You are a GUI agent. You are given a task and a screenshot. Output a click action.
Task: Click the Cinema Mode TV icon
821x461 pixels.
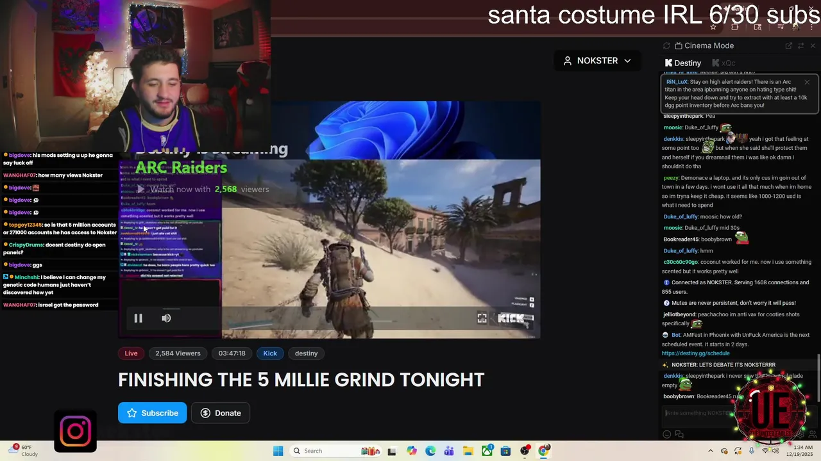[678, 45]
